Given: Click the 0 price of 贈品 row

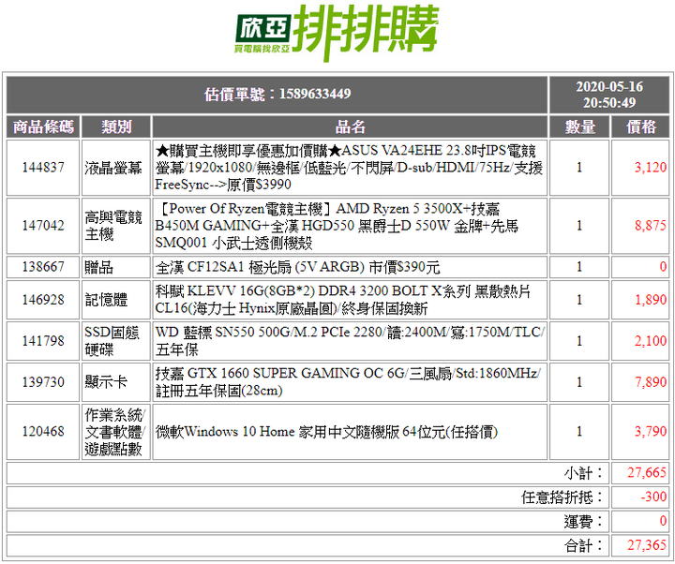Looking at the screenshot, I should 663,267.
